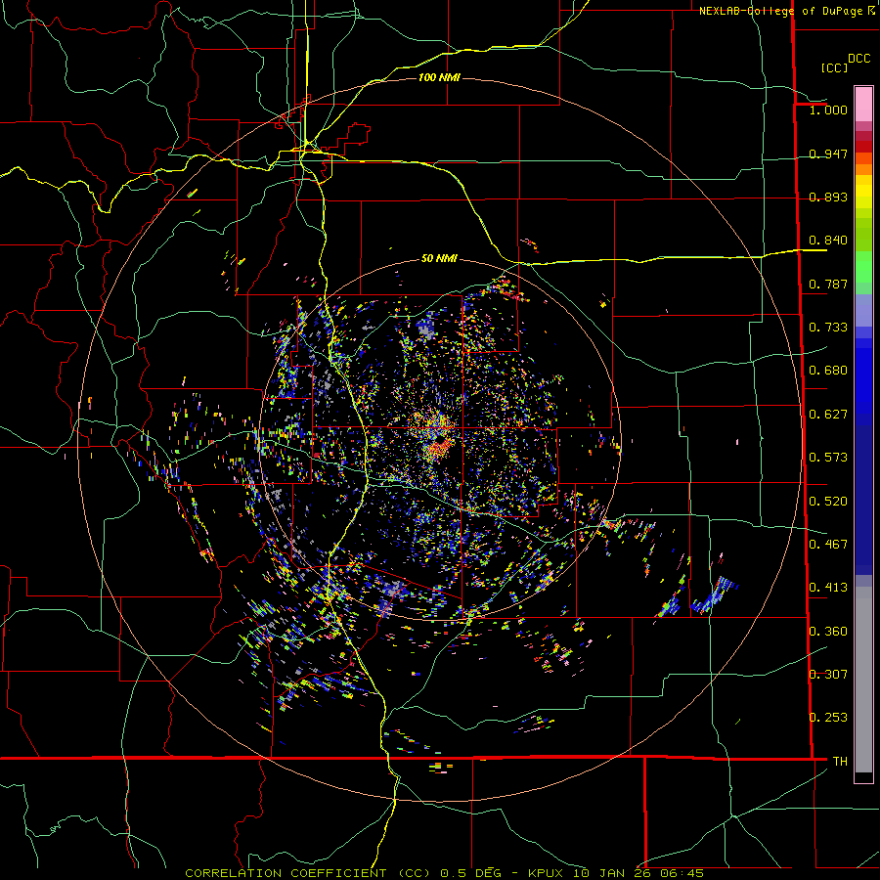Image resolution: width=880 pixels, height=880 pixels.
Task: Select the 0.627 scale value
Action: point(828,415)
